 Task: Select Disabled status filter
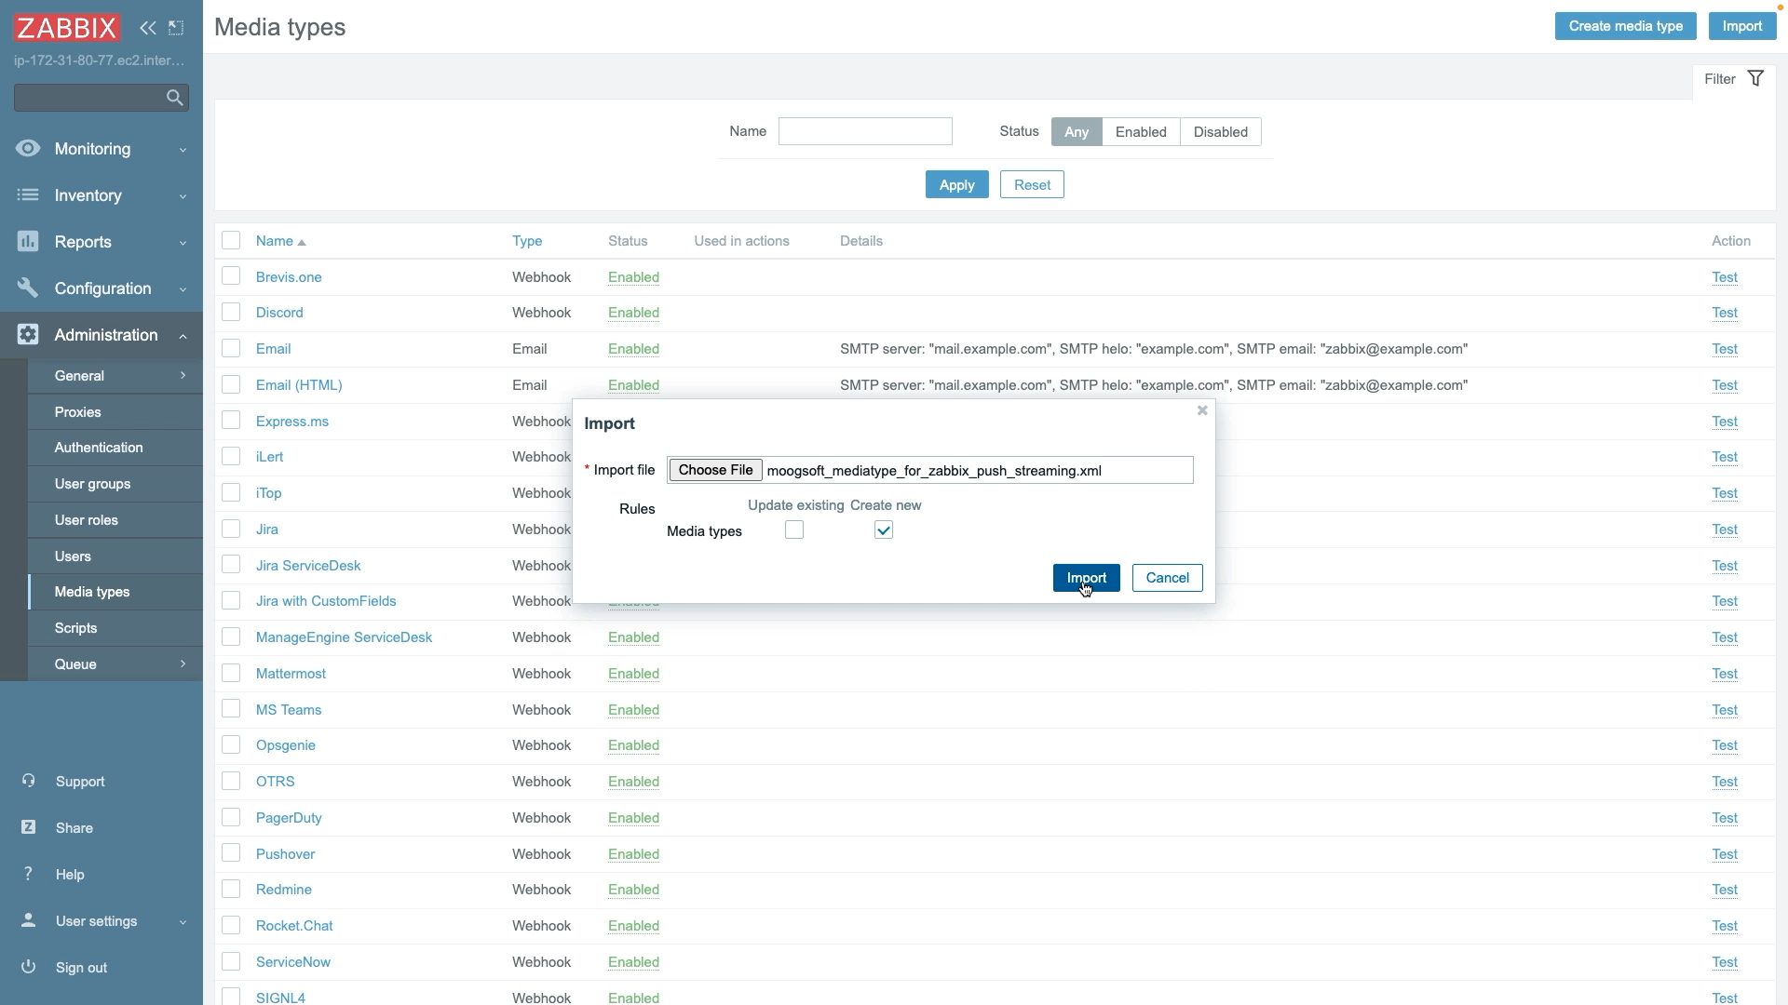click(1220, 132)
